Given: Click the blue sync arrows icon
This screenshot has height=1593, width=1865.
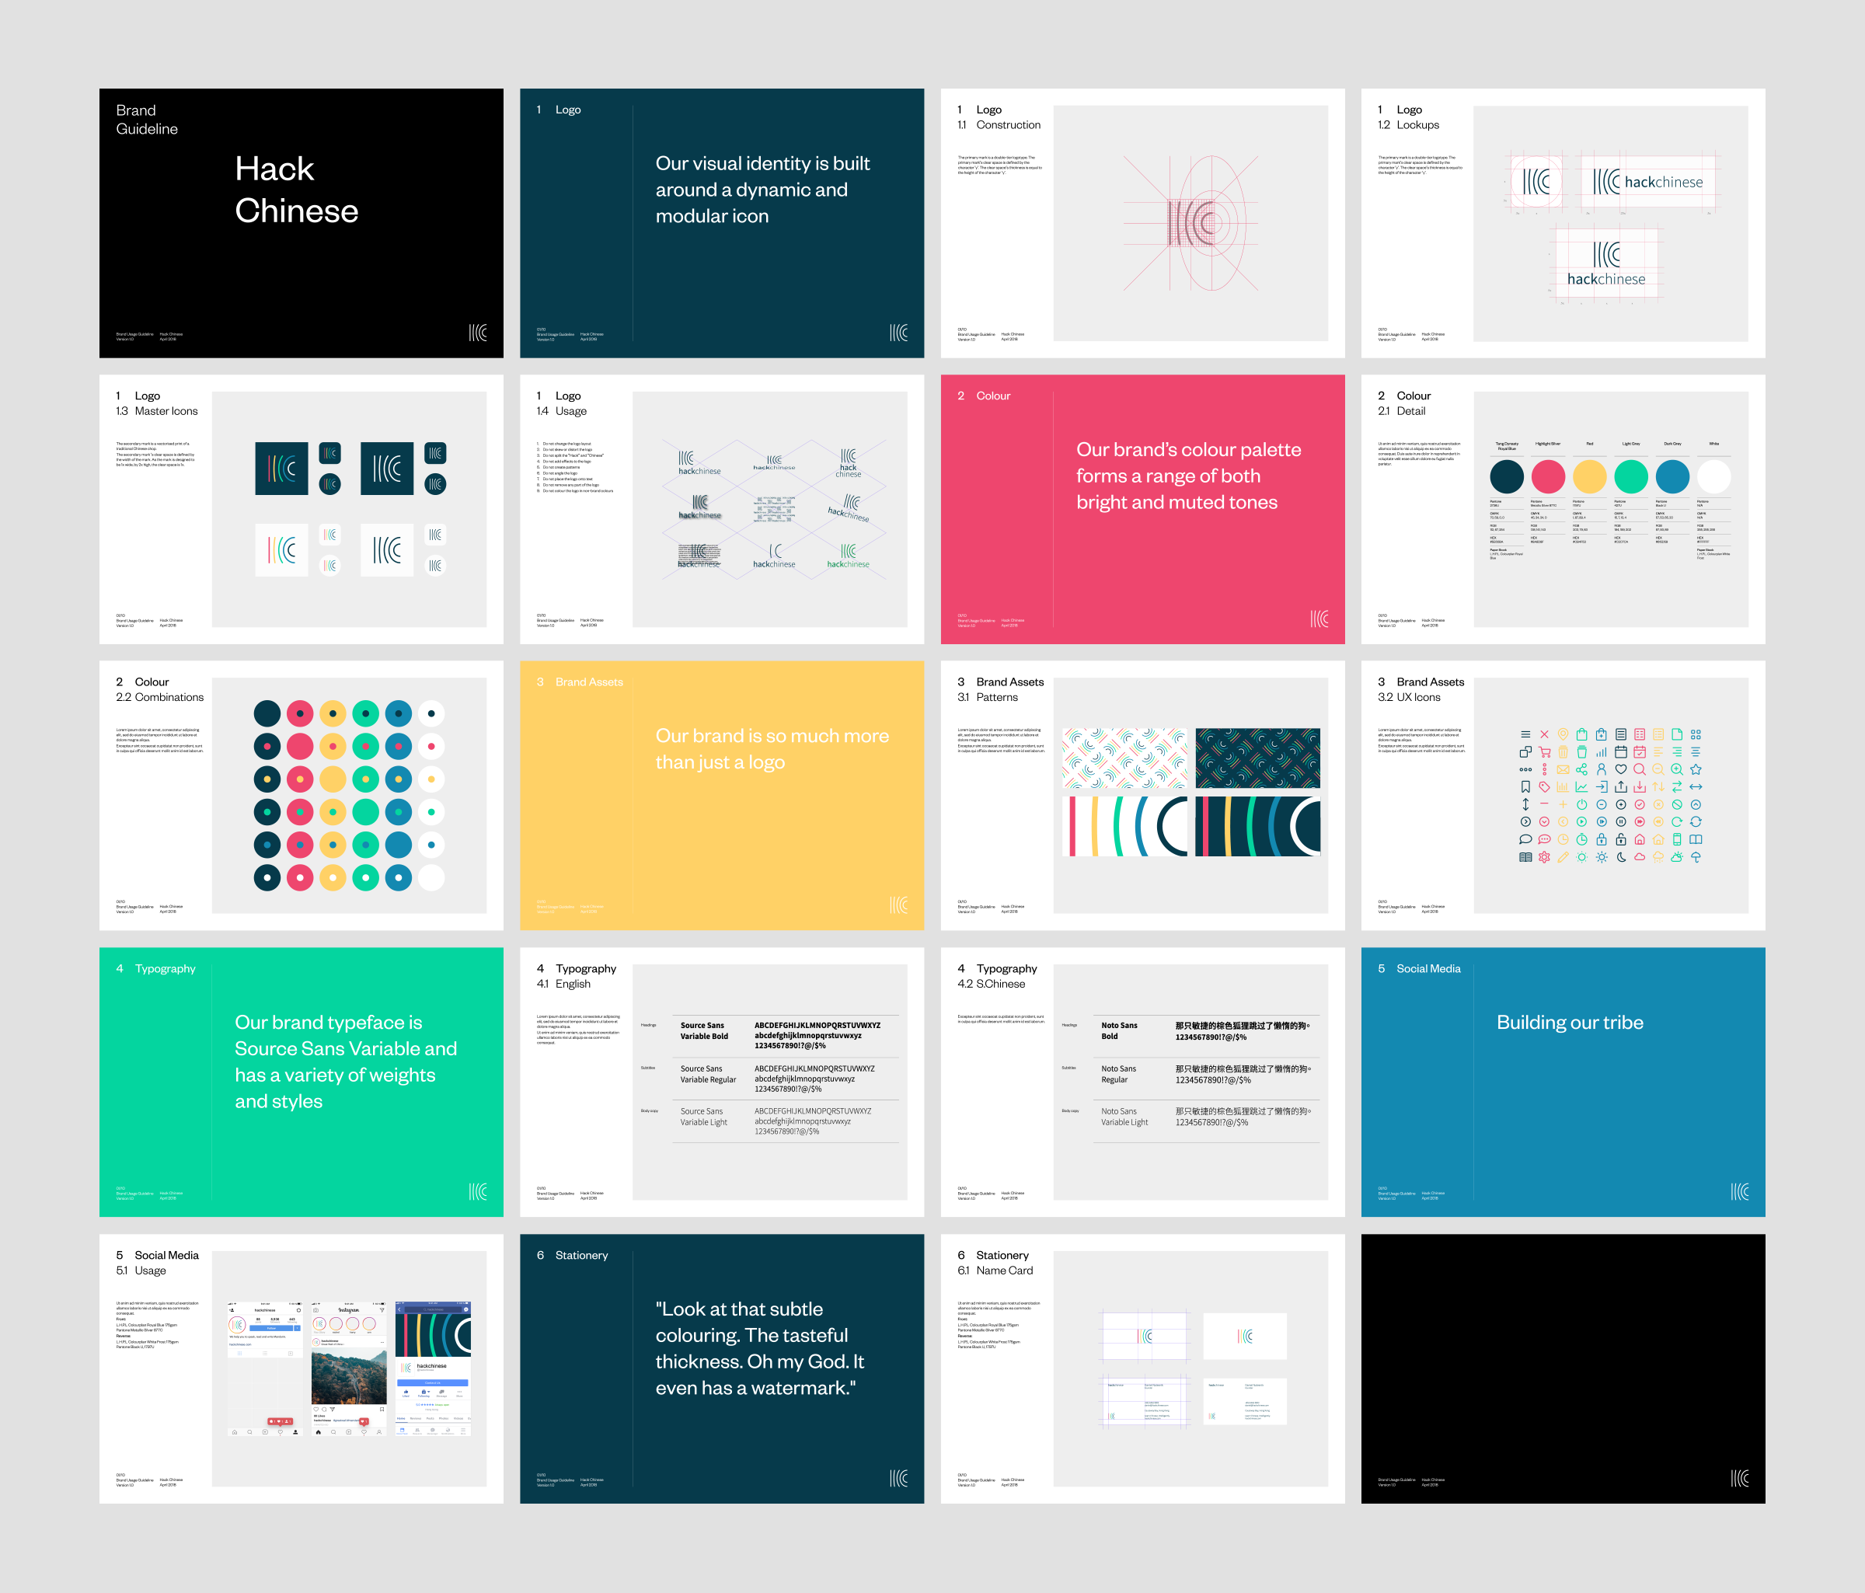Looking at the screenshot, I should click(x=1696, y=821).
